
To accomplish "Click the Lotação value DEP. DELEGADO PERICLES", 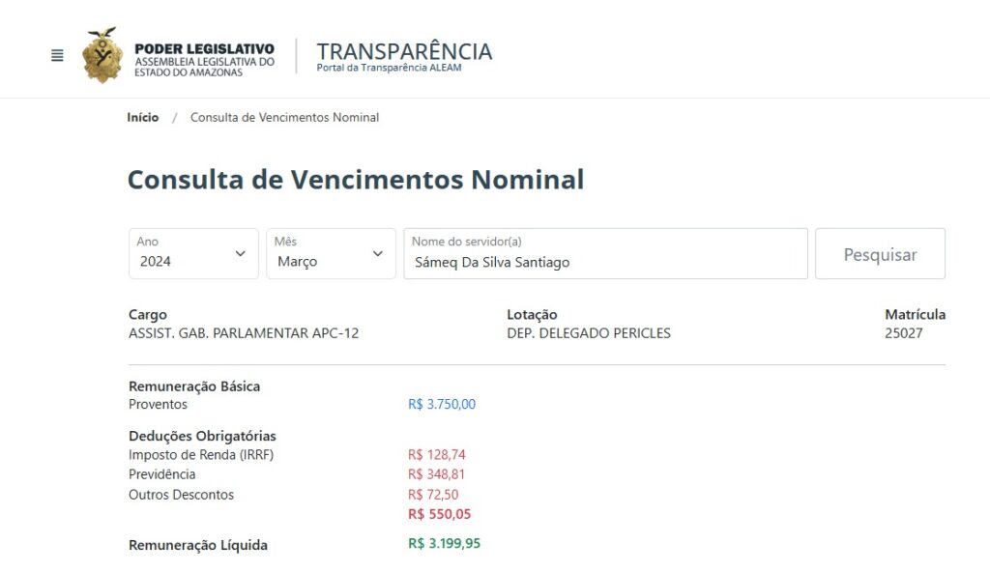I will click(x=589, y=333).
